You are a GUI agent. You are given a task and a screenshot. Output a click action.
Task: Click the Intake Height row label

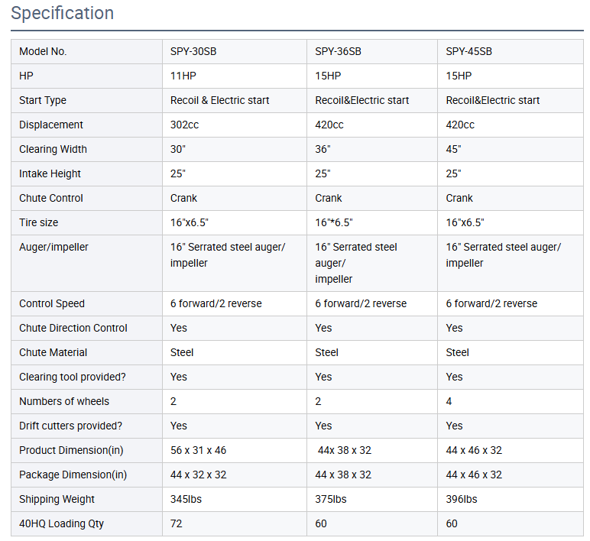coord(50,174)
